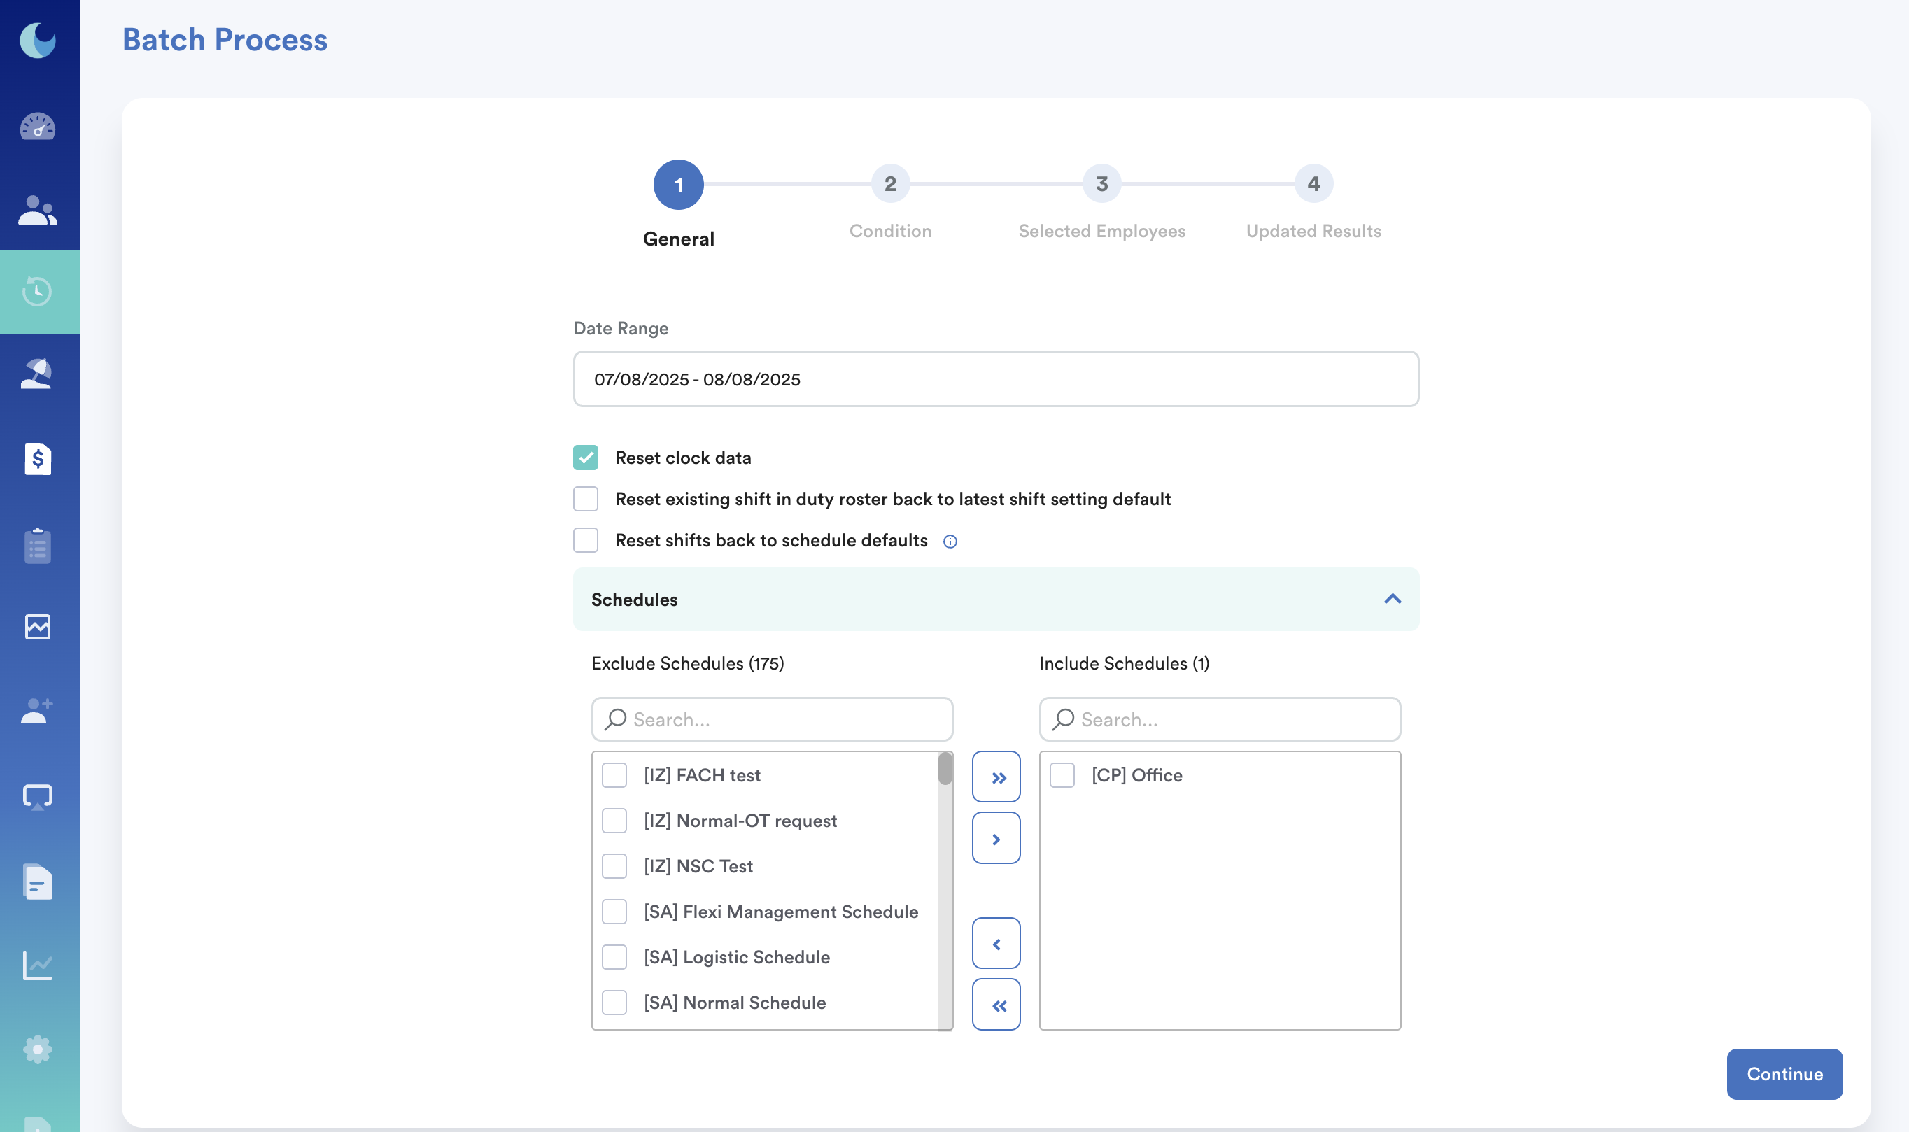Click the beach umbrella leave icon
The height and width of the screenshot is (1132, 1909).
(x=37, y=374)
